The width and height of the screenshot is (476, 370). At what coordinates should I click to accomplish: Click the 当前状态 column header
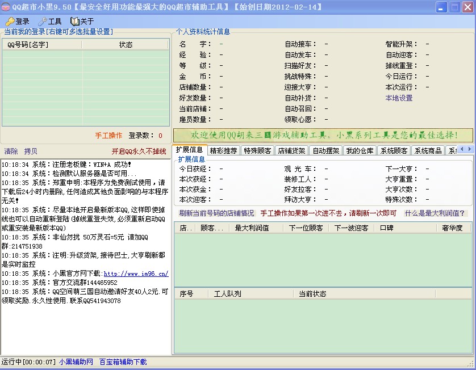pos(364,293)
